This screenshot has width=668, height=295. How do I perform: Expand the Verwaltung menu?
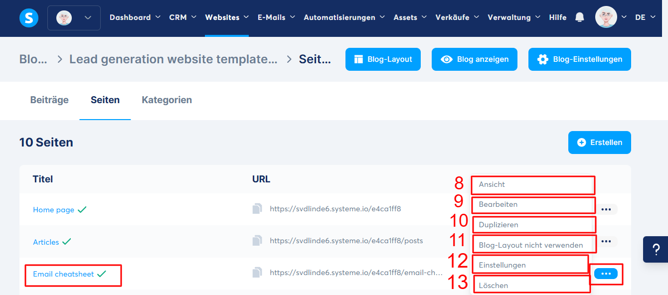click(x=514, y=17)
